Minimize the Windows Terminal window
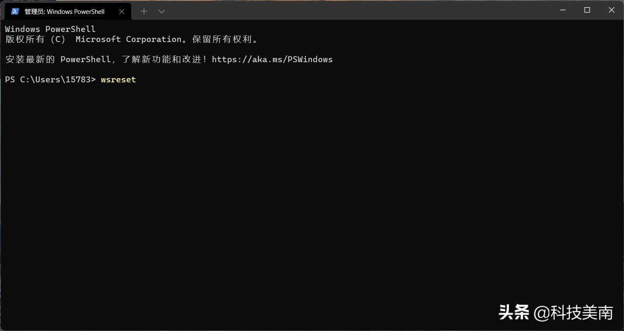 click(x=563, y=10)
